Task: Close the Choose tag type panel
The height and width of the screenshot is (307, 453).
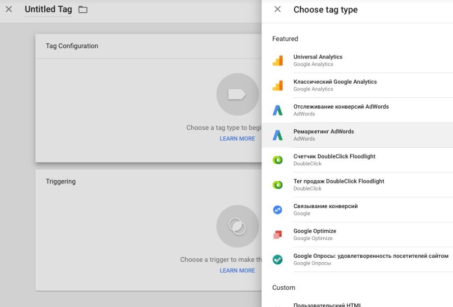Action: coord(278,9)
